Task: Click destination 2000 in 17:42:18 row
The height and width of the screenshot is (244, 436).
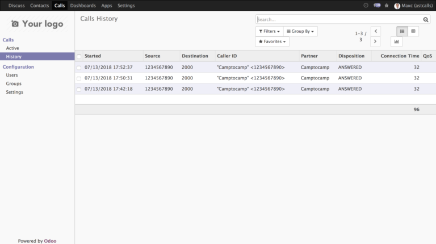Action: [x=187, y=89]
